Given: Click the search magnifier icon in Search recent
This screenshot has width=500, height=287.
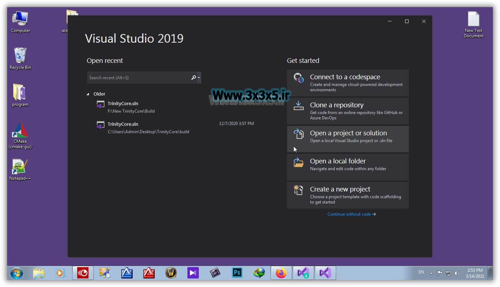Looking at the screenshot, I should point(193,77).
